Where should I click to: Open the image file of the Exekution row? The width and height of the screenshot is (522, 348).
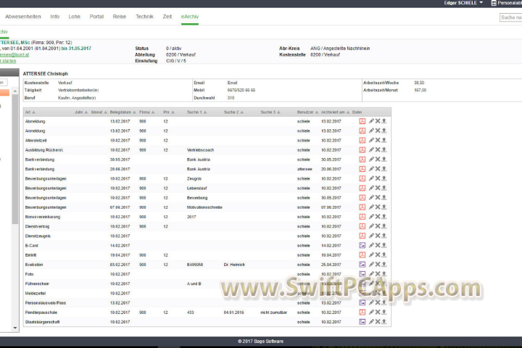362,265
